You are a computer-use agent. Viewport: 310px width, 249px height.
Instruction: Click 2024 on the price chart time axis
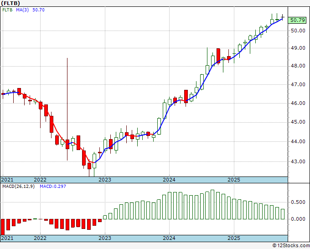point(169,180)
